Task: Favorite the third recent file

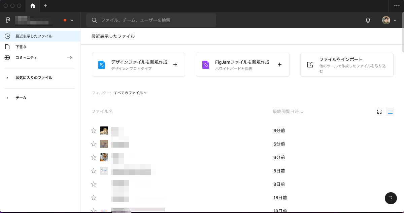Action: pyautogui.click(x=94, y=157)
